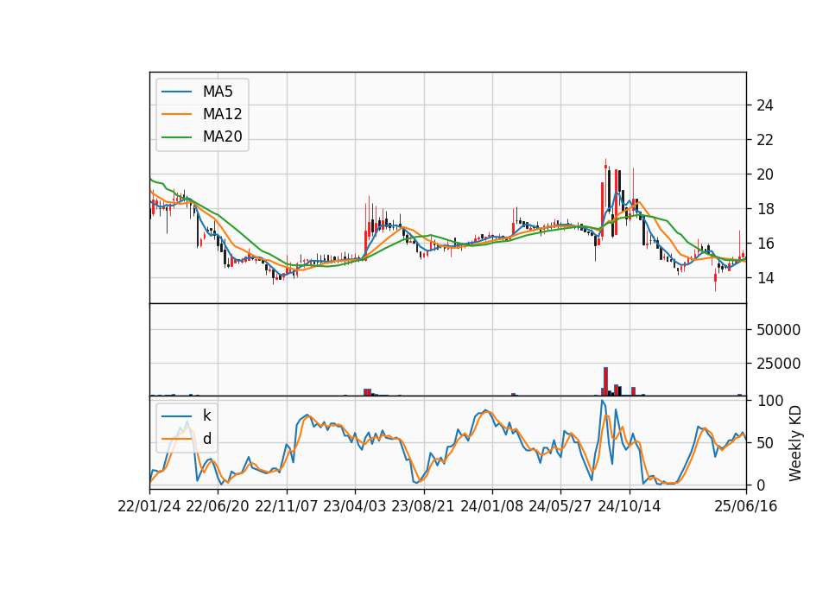Click the price axis value 16

765,244
